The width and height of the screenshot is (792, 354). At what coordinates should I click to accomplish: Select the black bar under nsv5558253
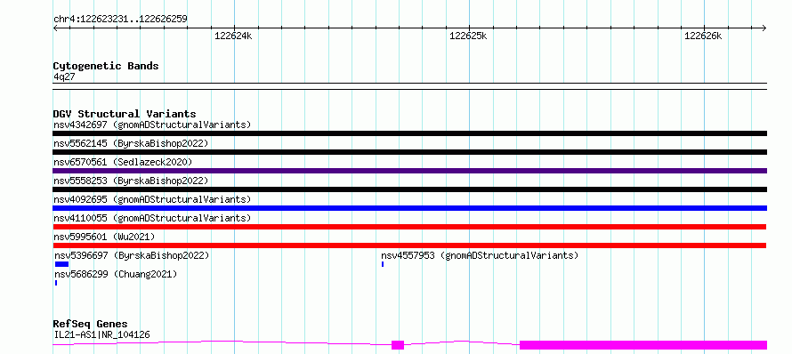click(x=409, y=189)
